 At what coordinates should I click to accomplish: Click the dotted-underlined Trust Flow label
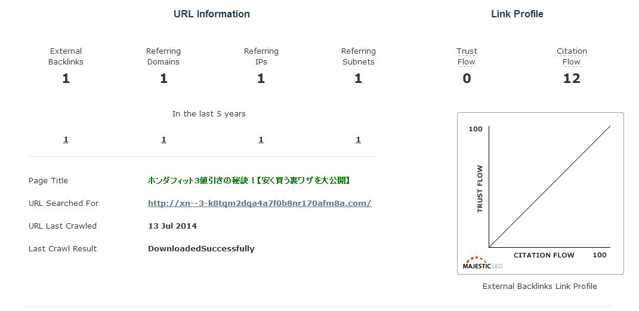467,57
